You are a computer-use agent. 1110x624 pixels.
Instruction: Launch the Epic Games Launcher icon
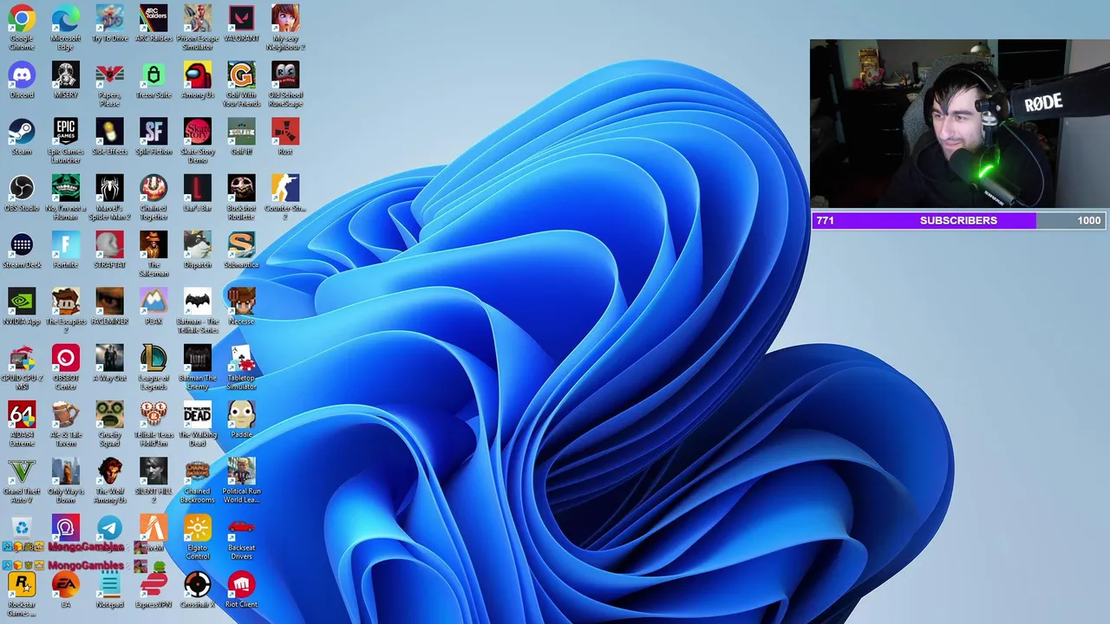pyautogui.click(x=66, y=132)
